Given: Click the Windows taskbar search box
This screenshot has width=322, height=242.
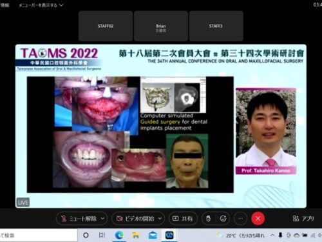Looking at the screenshot, I should [x=38, y=236].
